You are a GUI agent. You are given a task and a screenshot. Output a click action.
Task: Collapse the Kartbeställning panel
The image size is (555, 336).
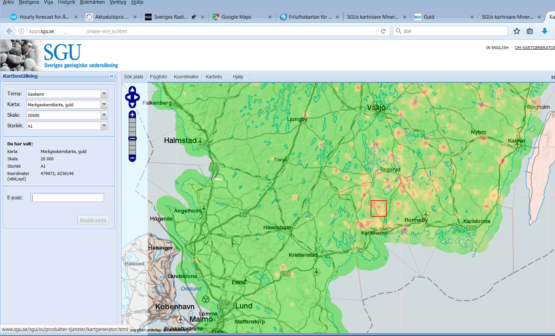(x=111, y=76)
